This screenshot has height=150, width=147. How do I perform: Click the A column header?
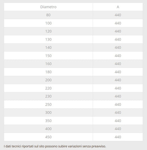(118, 7)
